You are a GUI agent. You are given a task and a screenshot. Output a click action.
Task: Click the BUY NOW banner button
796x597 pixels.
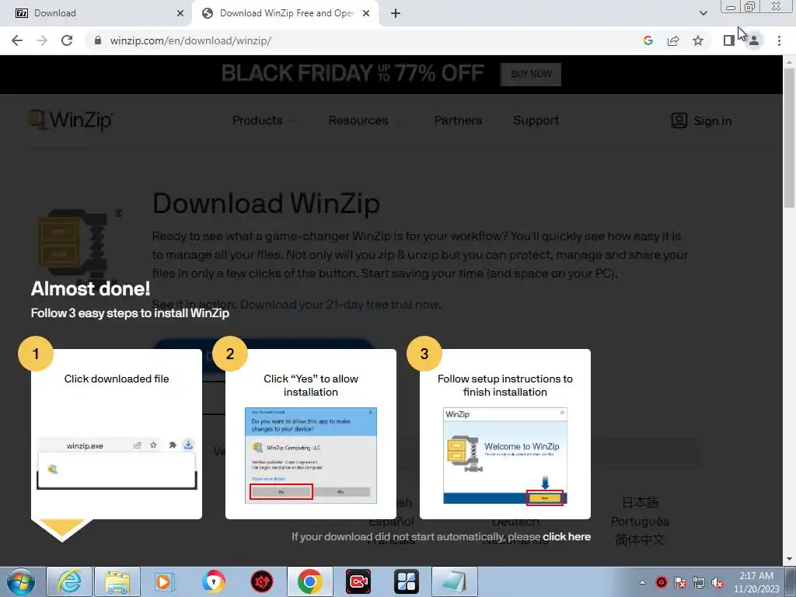(x=530, y=74)
